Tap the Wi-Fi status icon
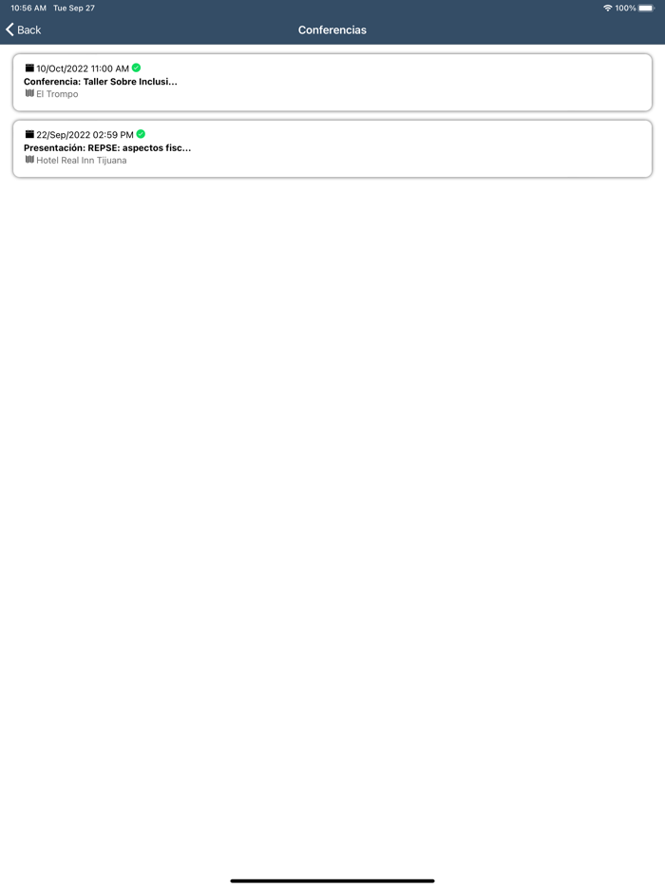Viewport: 665px width, 888px height. click(x=608, y=8)
